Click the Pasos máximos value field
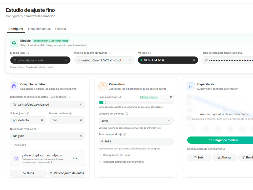The image size is (253, 190). (x=167, y=97)
